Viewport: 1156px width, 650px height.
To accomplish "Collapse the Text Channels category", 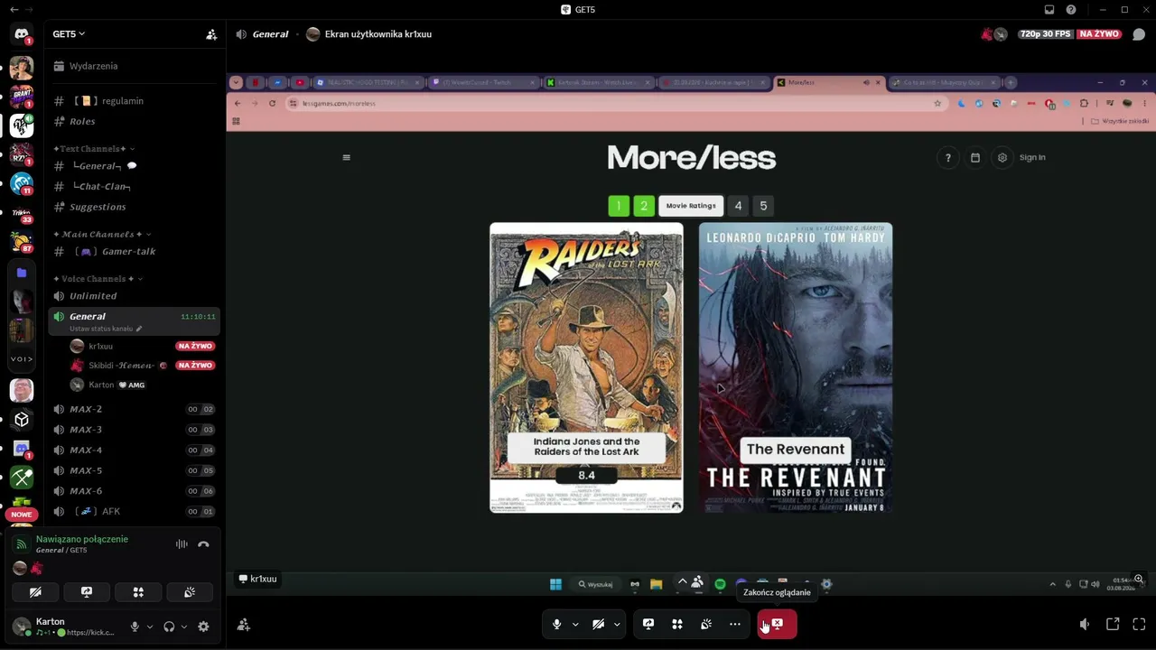I will [x=94, y=149].
